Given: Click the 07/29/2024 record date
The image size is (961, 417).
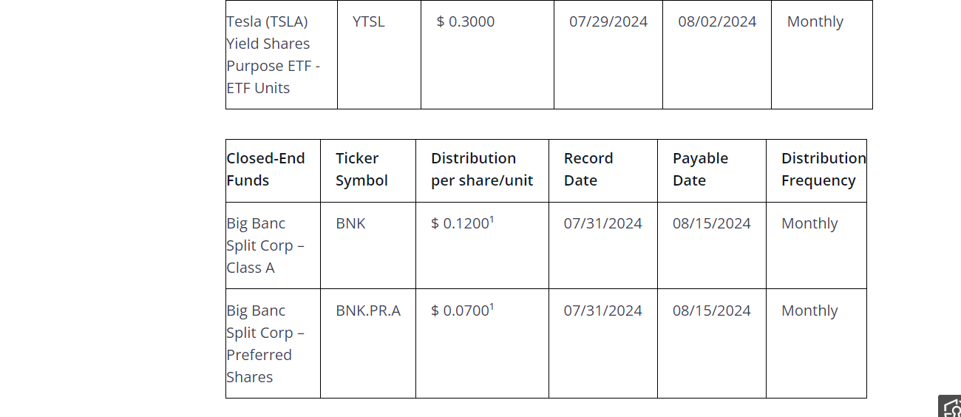Looking at the screenshot, I should click(608, 22).
